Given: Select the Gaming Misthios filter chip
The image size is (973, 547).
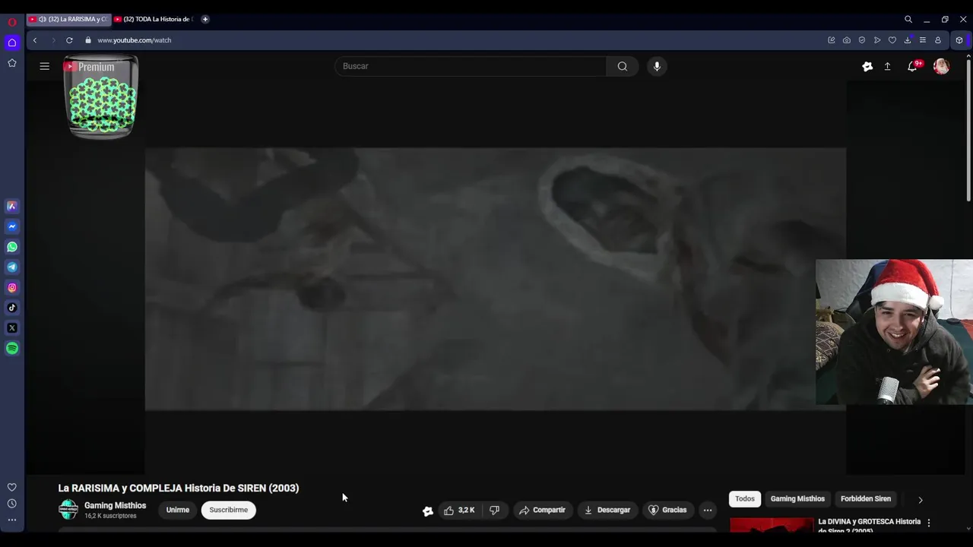Looking at the screenshot, I should tap(797, 499).
